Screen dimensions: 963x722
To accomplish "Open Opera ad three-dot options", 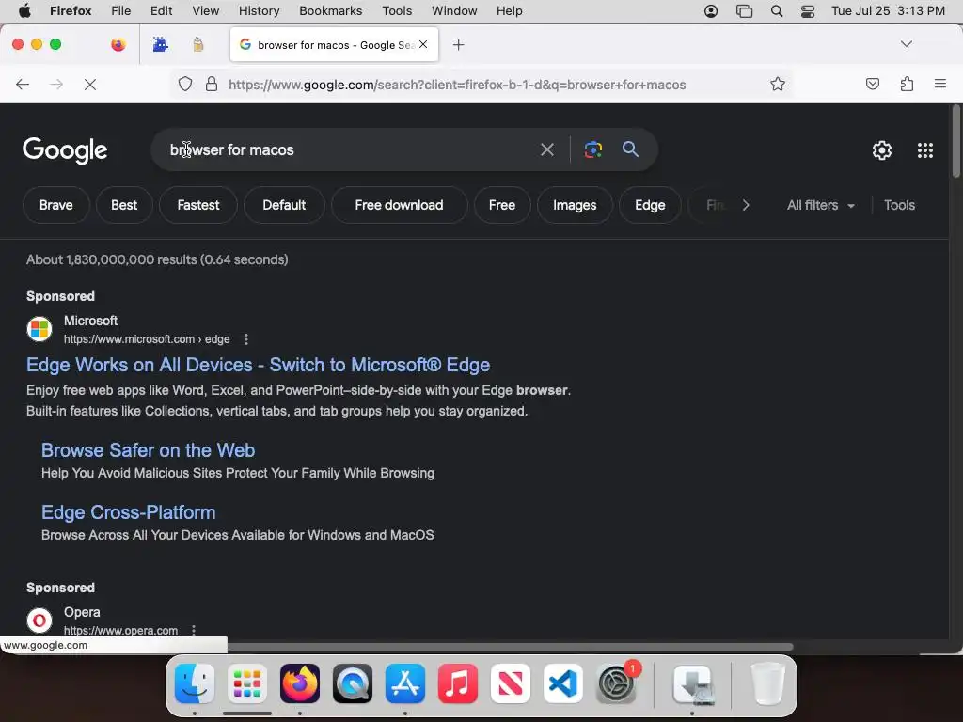I will click(194, 630).
